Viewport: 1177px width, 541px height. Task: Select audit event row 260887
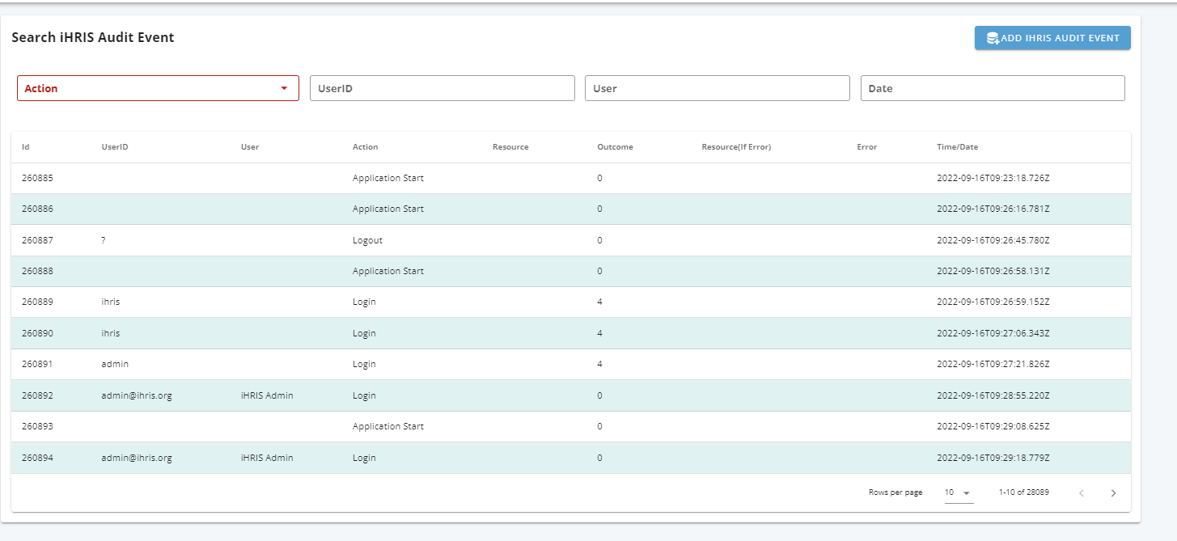pos(571,240)
